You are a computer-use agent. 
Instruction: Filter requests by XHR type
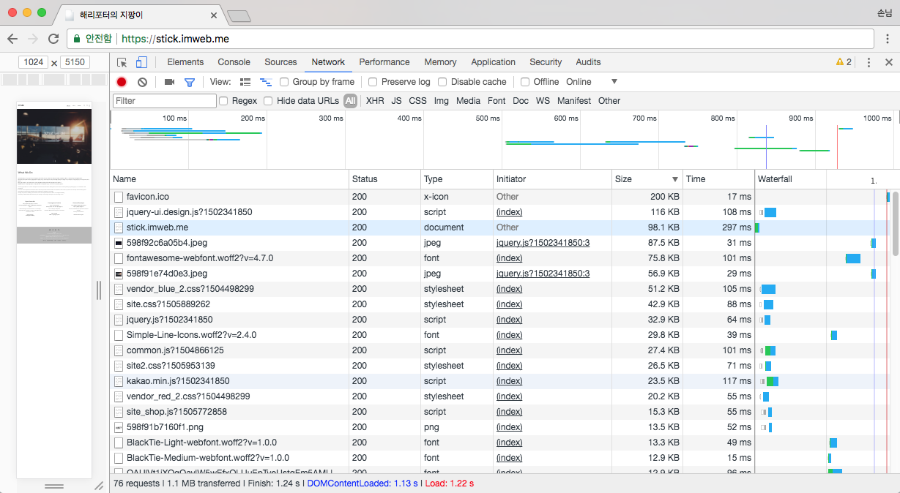point(375,101)
